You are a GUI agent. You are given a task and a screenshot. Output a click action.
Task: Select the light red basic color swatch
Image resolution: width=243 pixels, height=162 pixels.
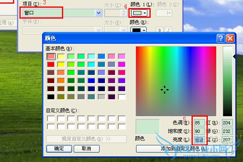pos(51,56)
